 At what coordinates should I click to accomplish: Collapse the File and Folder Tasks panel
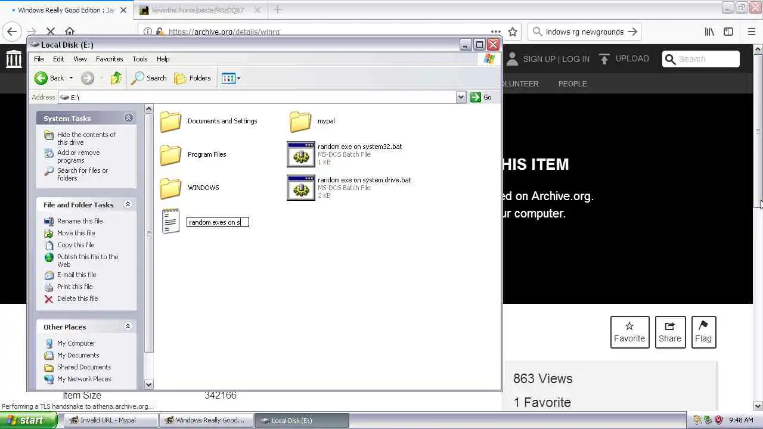coord(128,204)
